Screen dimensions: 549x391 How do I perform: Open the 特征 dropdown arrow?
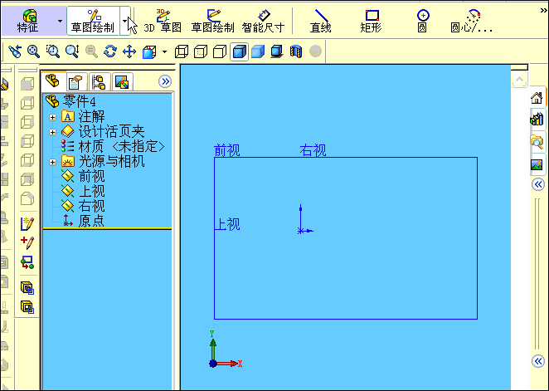pyautogui.click(x=60, y=21)
